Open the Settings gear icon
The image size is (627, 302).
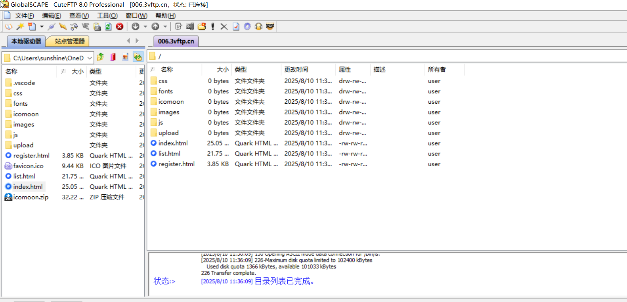click(247, 27)
